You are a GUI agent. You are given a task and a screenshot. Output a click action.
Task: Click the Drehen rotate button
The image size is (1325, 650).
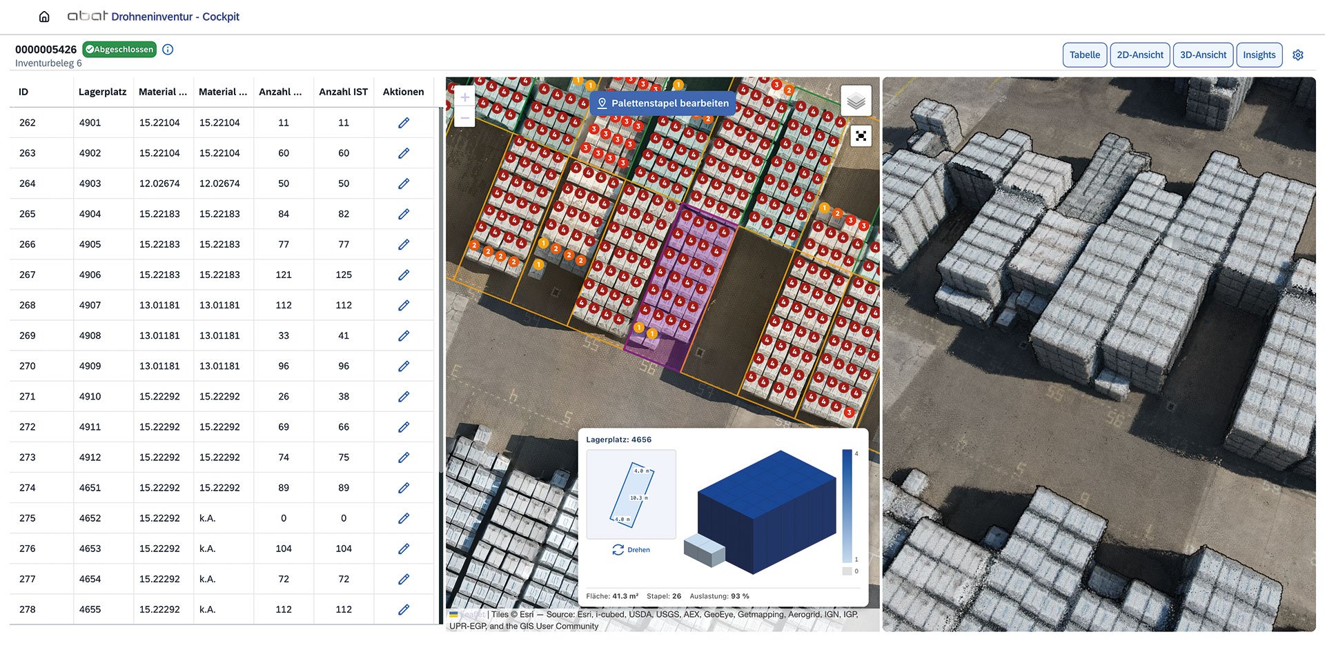click(631, 550)
